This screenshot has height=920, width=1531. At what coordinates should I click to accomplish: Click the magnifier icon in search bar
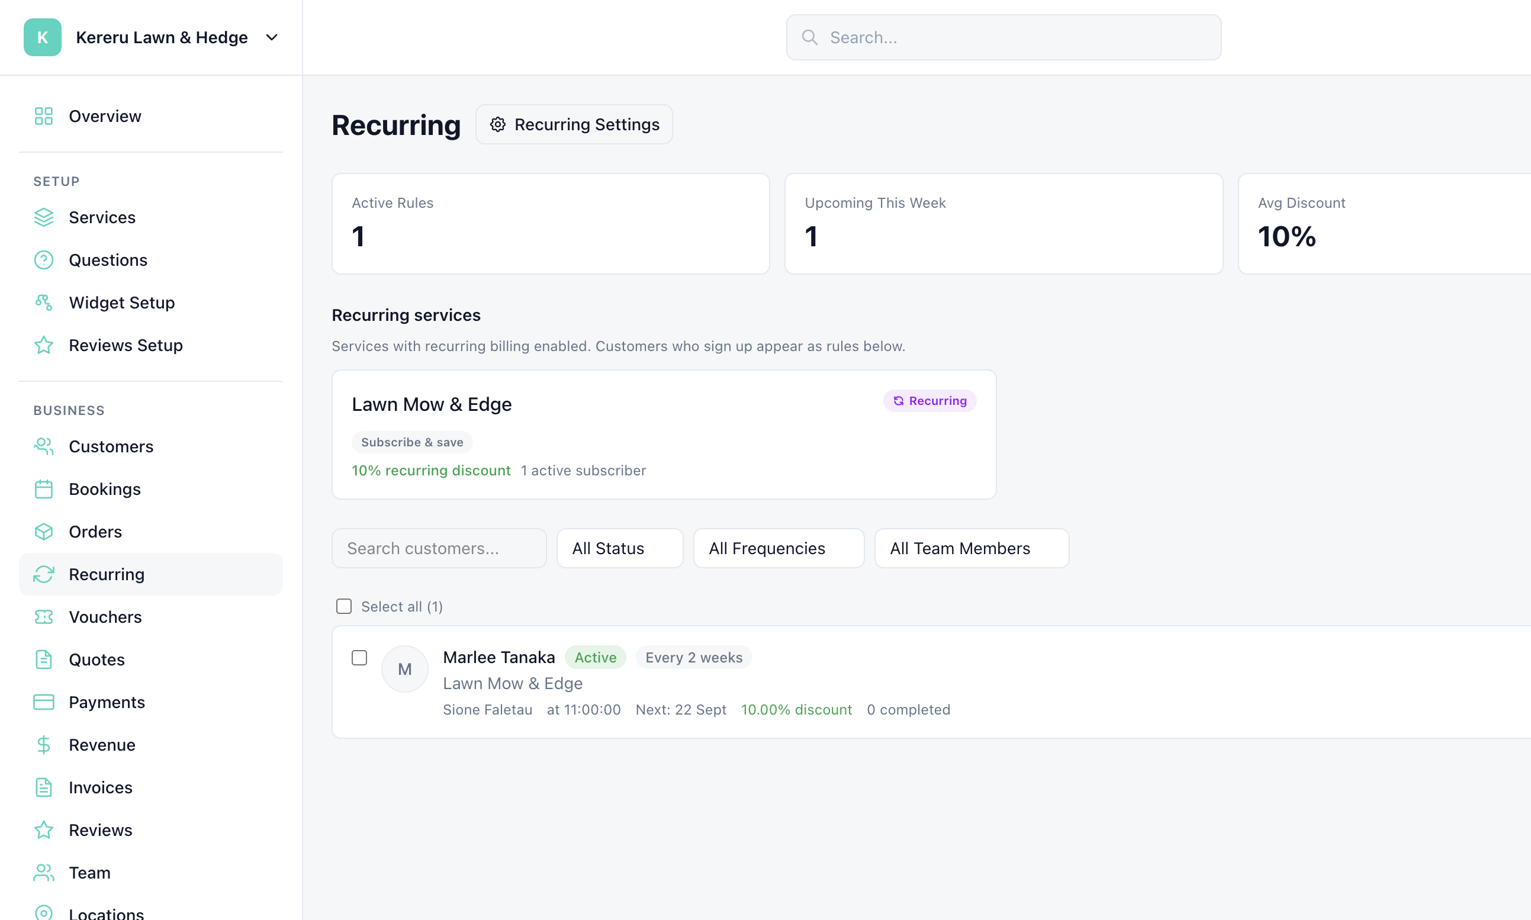pos(809,37)
